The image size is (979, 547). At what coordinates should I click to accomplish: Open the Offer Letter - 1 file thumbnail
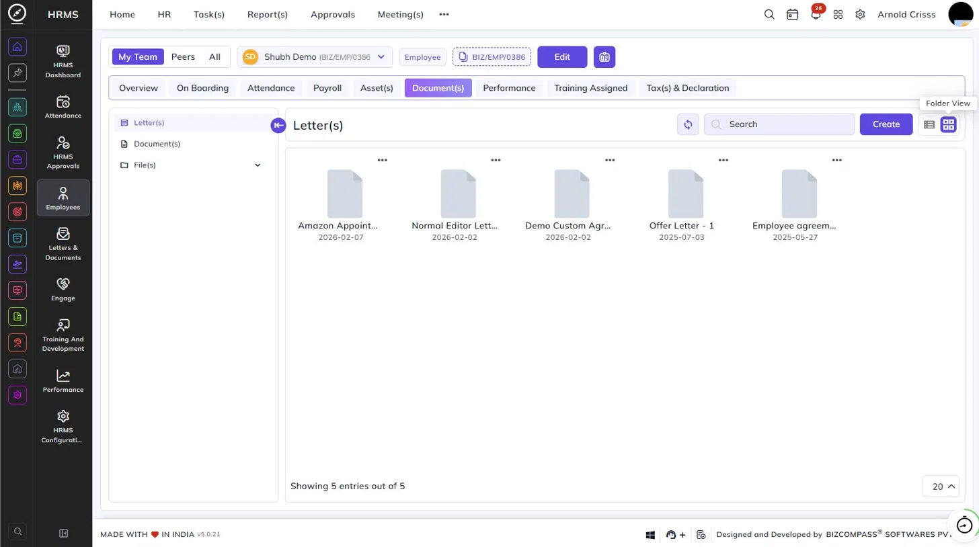[x=686, y=194]
